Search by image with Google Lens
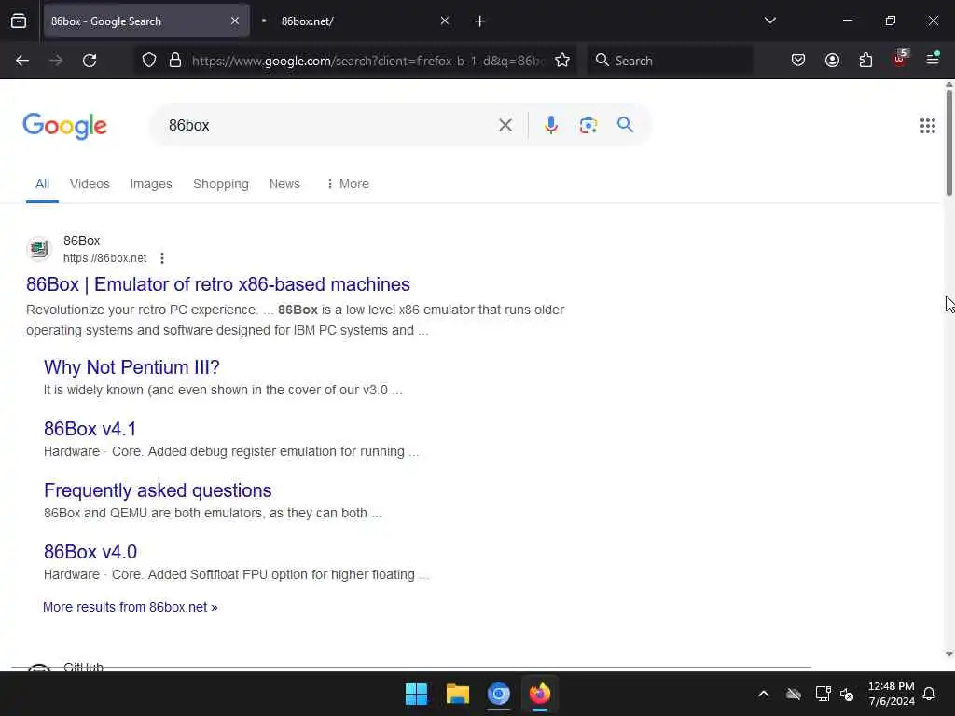 (588, 126)
